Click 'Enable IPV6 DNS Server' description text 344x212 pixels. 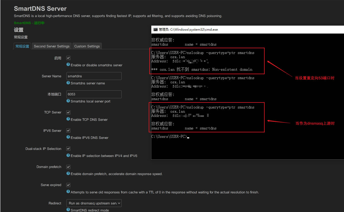click(x=90, y=138)
